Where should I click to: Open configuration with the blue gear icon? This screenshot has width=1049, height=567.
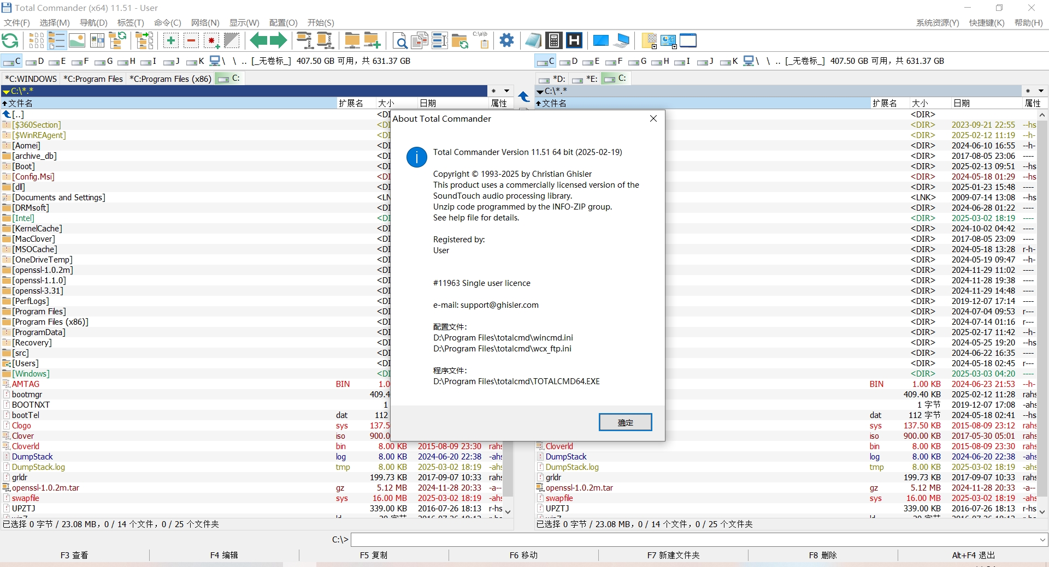pos(507,40)
